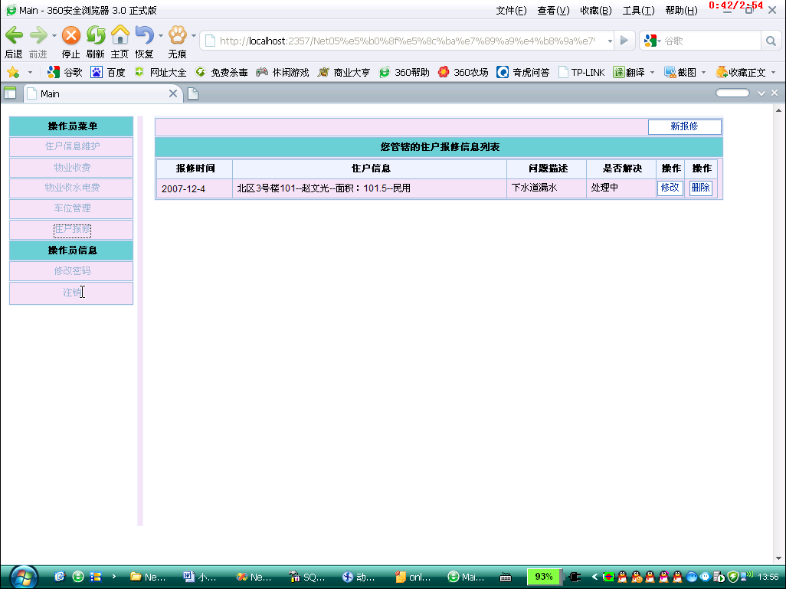This screenshot has width=786, height=589.
Task: Open the tab list chevron
Action: coord(761,93)
